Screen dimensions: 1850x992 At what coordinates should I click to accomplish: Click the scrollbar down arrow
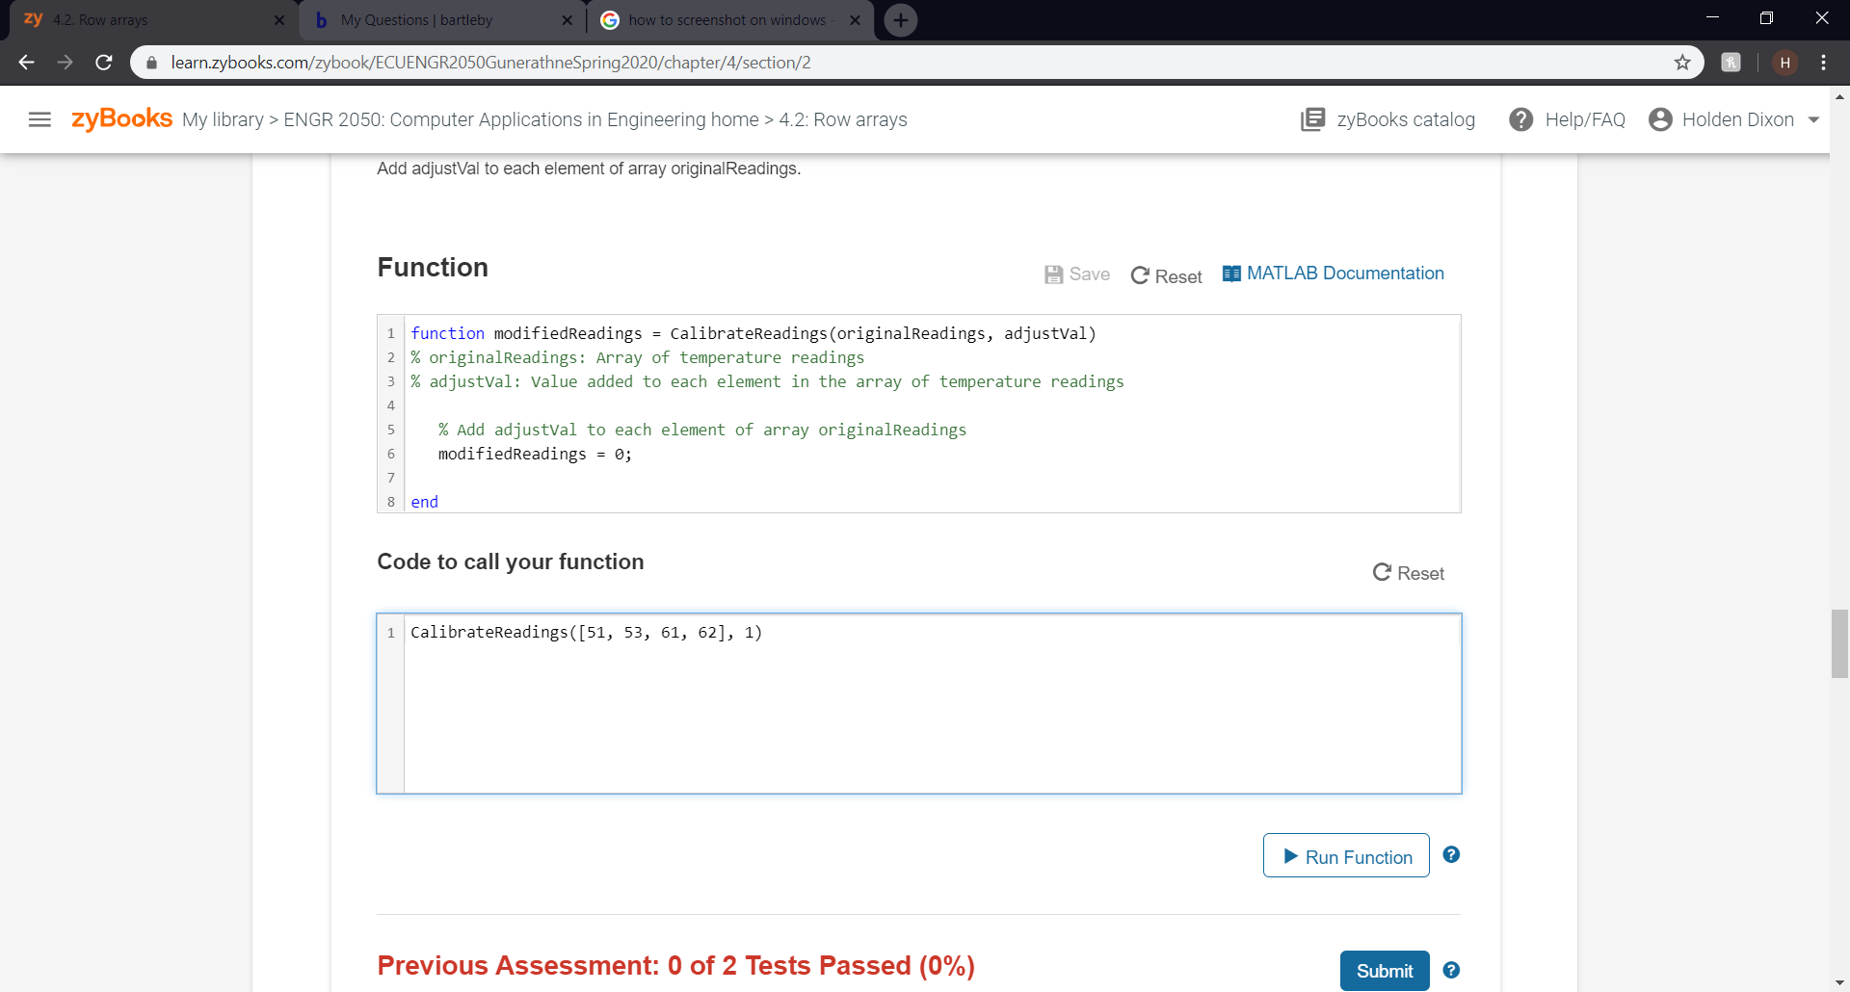(x=1839, y=983)
